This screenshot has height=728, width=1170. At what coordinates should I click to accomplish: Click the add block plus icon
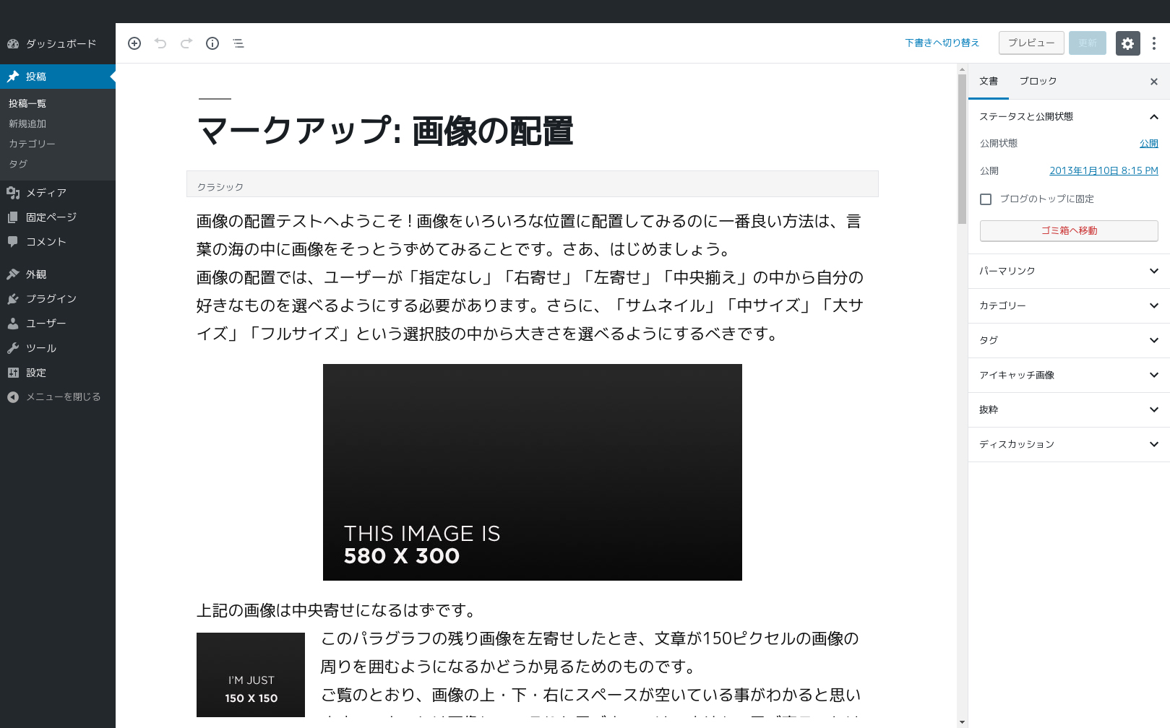134,43
